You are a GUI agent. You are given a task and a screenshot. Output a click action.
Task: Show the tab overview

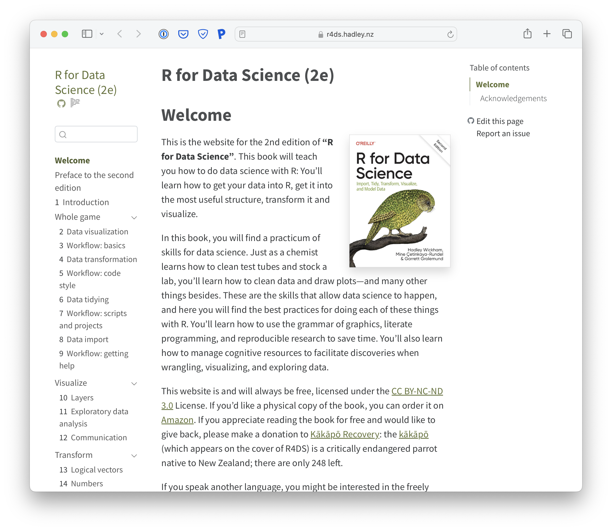(567, 34)
